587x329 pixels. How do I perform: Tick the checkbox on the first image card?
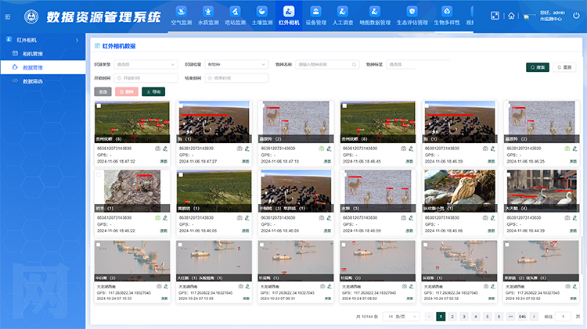pos(99,105)
